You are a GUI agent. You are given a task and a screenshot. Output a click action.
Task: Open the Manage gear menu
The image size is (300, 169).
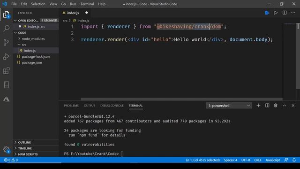point(6,149)
